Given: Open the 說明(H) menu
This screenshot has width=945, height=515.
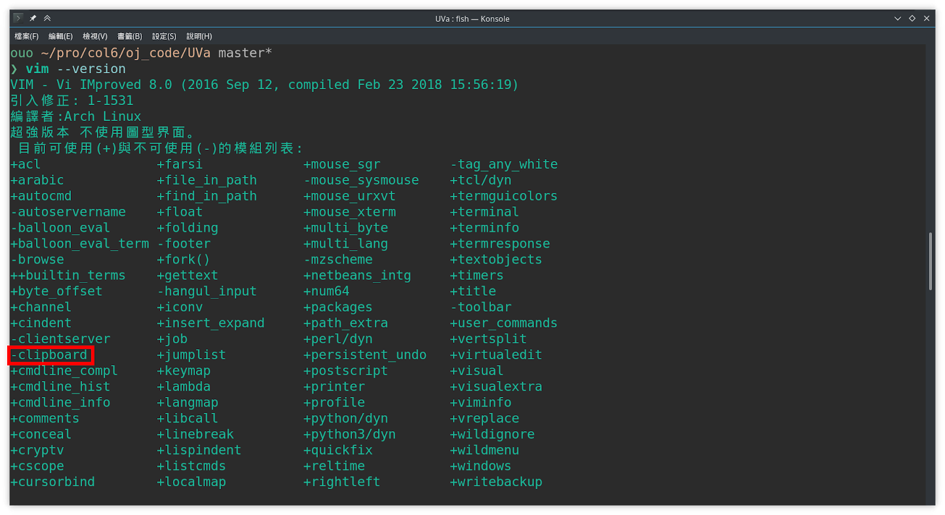Looking at the screenshot, I should point(199,37).
